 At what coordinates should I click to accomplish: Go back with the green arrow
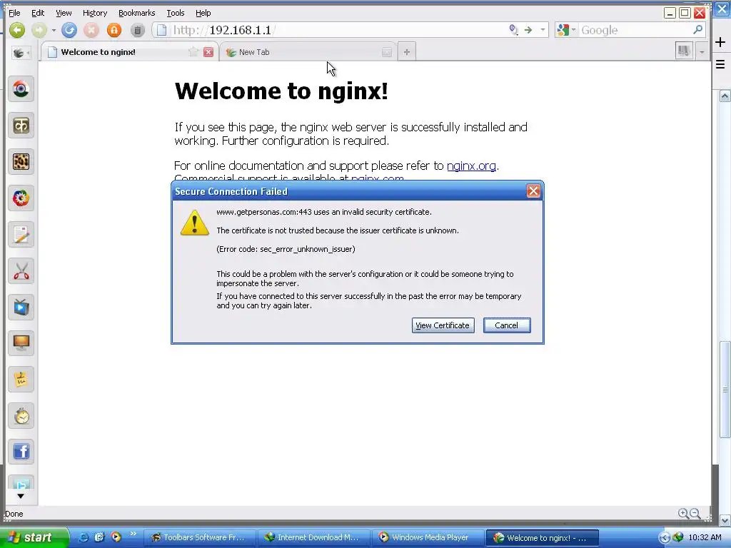pos(17,30)
